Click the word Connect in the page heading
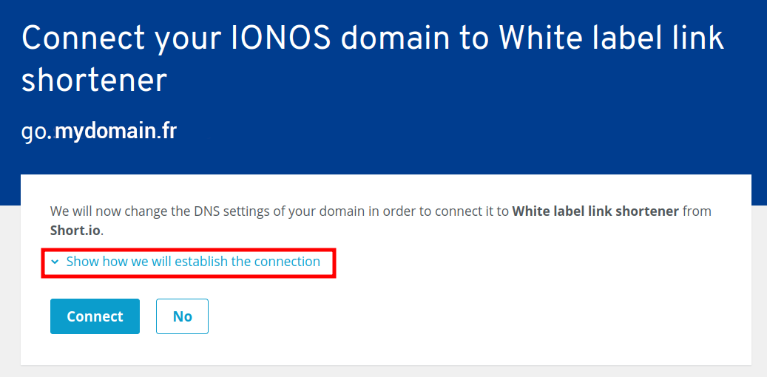Image resolution: width=767 pixels, height=377 pixels. point(82,38)
